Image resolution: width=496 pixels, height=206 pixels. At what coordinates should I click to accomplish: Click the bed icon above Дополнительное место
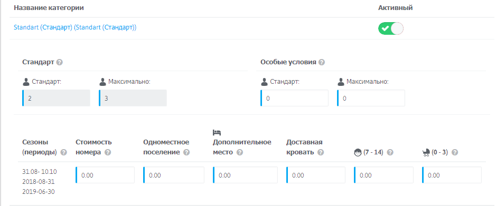pos(217,132)
